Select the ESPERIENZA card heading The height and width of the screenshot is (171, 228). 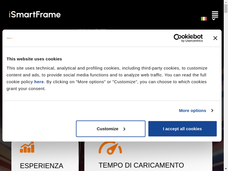pos(42,166)
